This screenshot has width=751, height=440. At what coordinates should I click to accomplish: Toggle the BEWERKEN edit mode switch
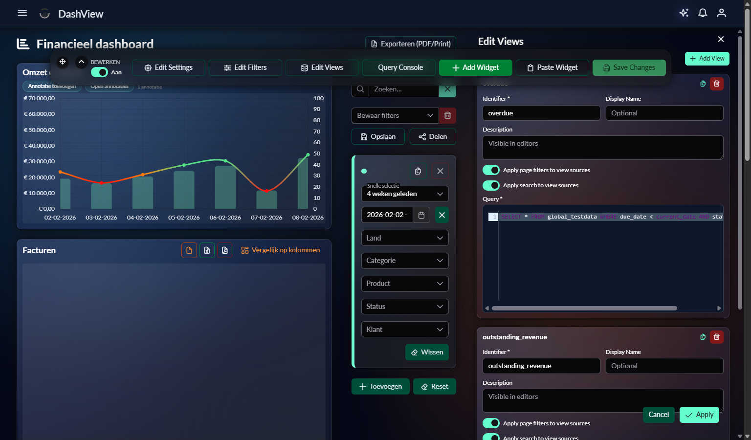[x=100, y=72]
